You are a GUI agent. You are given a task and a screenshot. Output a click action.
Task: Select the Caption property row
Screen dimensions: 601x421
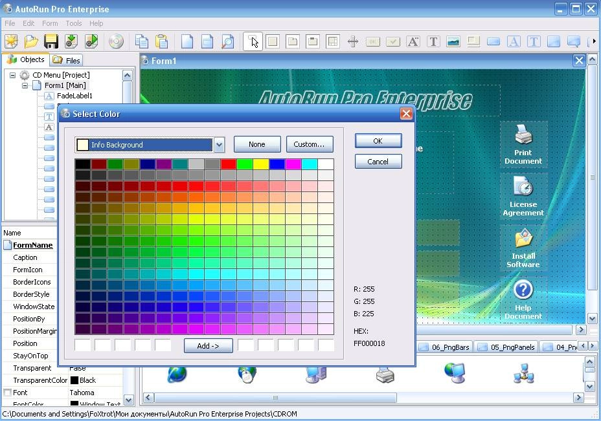[29, 257]
